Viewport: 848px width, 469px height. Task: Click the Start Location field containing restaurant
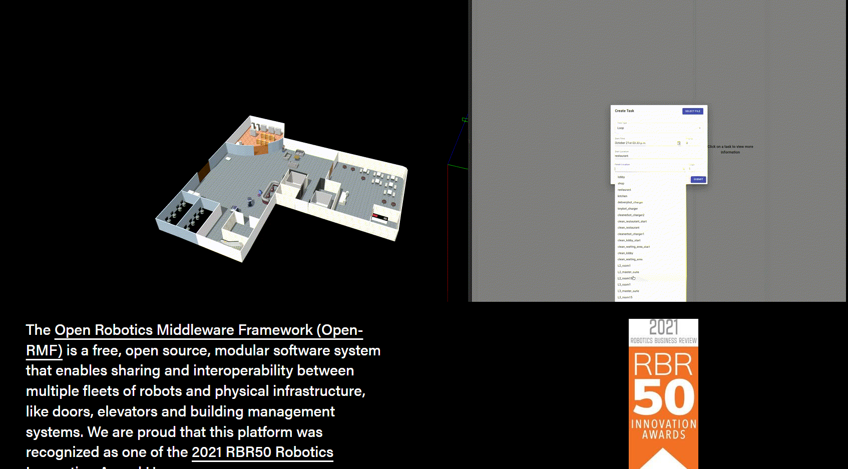point(658,156)
